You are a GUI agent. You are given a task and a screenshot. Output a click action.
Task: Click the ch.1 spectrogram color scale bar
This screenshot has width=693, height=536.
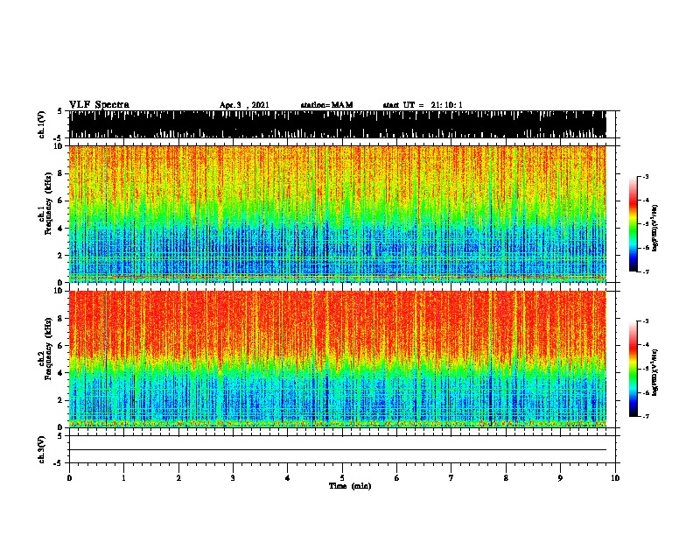[633, 224]
